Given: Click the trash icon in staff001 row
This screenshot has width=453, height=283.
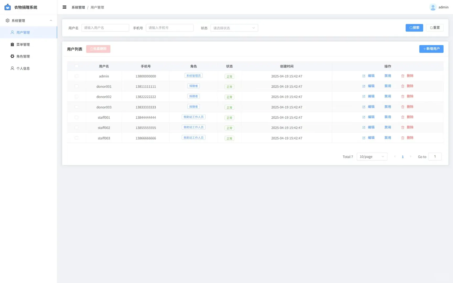Looking at the screenshot, I should pos(403,117).
